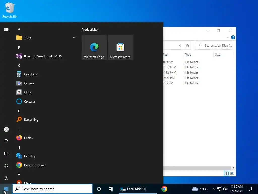Viewport: 258px width, 194px height.
Task: Launch the Clock app
Action: [x=46, y=92]
